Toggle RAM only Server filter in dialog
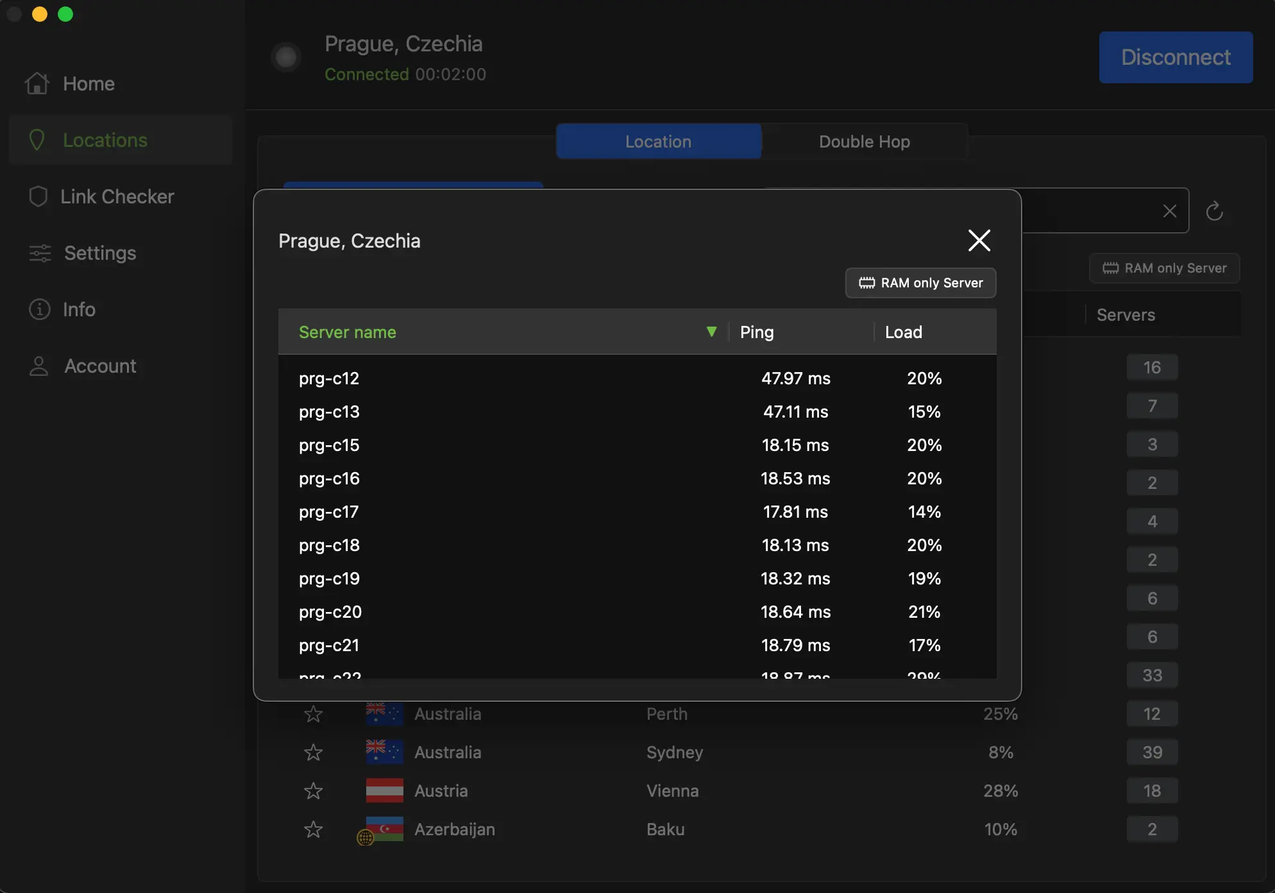The image size is (1275, 893). [x=920, y=283]
